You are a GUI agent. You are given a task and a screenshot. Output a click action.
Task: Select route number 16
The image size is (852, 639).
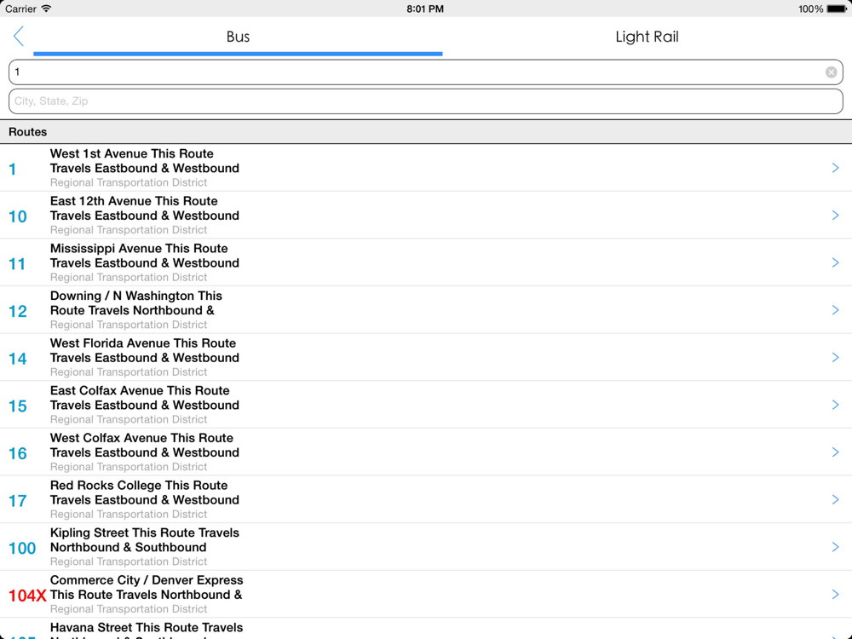(17, 453)
